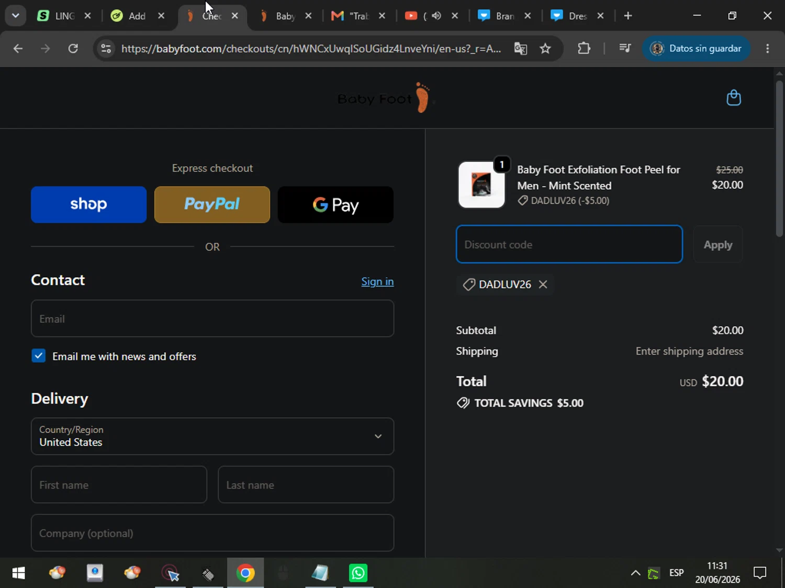Click the page vertical scrollbar
Screen dimensions: 785x588
pos(779,158)
